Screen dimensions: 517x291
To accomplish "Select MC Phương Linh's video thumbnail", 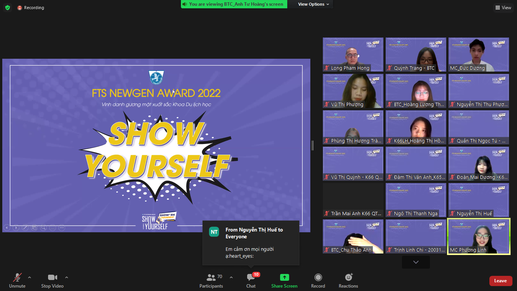I will pos(478,236).
